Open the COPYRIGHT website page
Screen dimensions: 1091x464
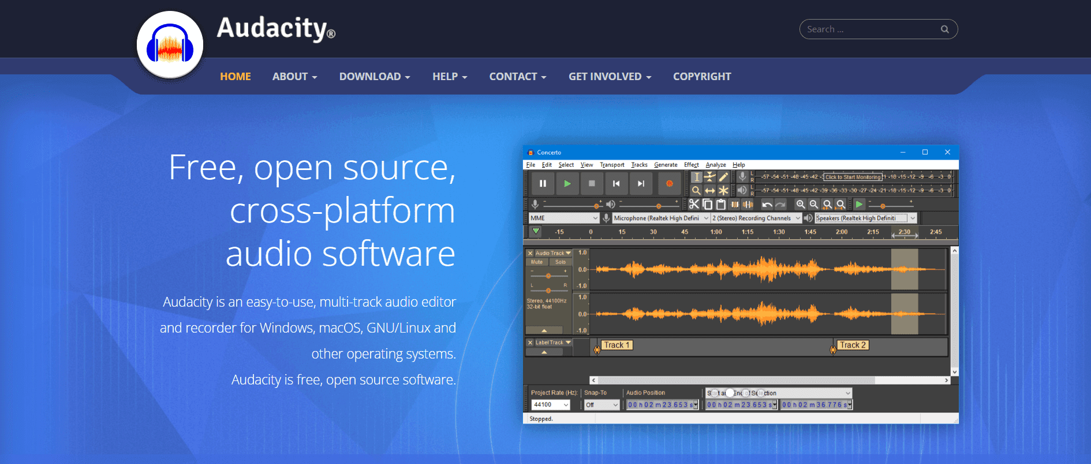pos(702,77)
